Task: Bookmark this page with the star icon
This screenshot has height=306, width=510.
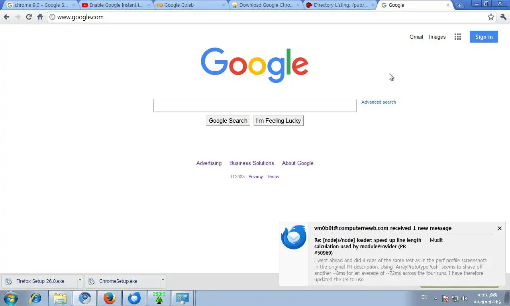Action: tap(491, 17)
